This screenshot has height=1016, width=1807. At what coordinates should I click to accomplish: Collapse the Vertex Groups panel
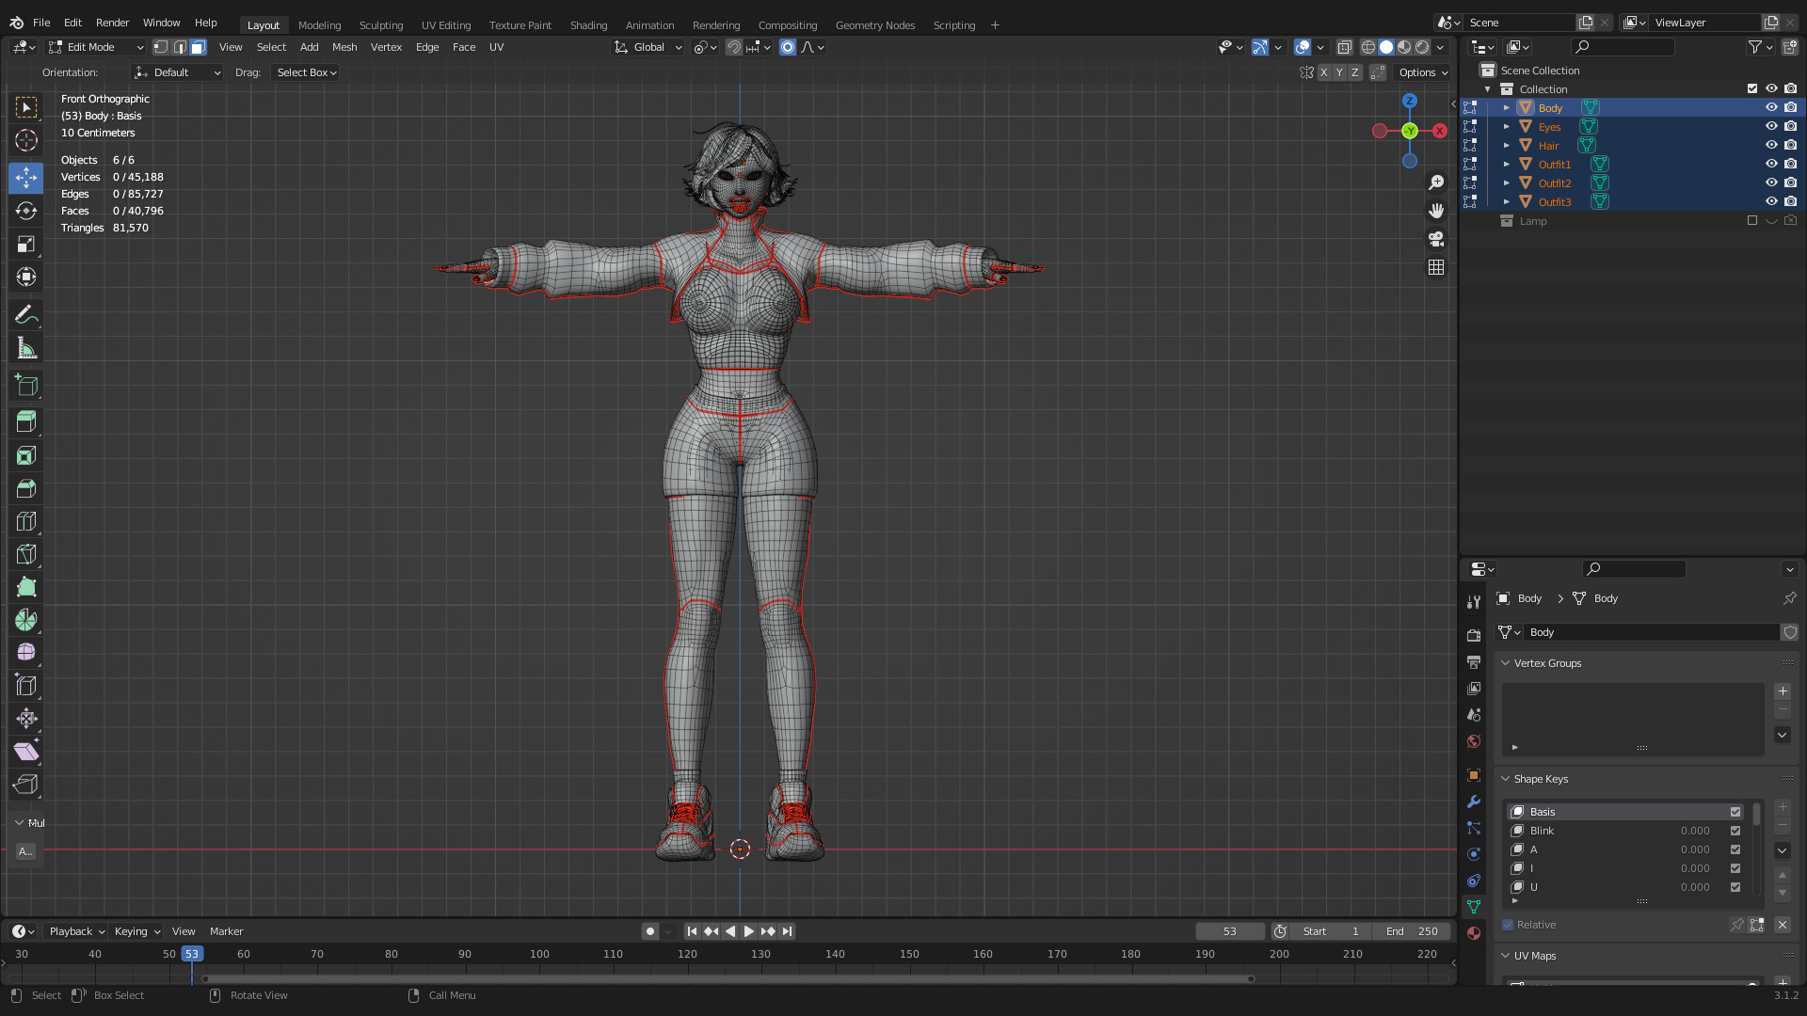click(1506, 663)
